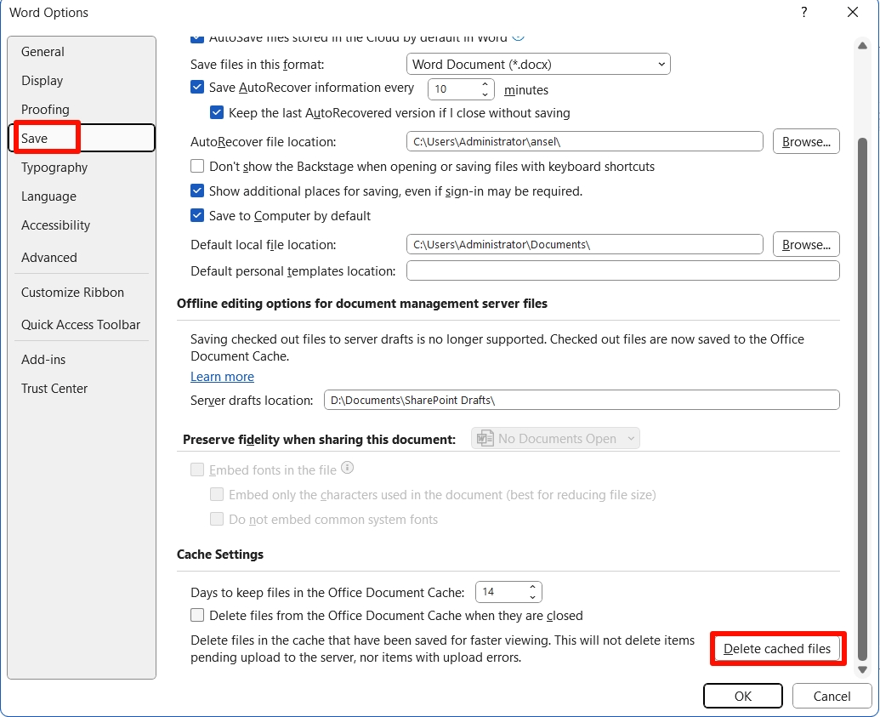The height and width of the screenshot is (717, 880).
Task: Enable Delete files from Office Document Cache
Action: [x=197, y=615]
